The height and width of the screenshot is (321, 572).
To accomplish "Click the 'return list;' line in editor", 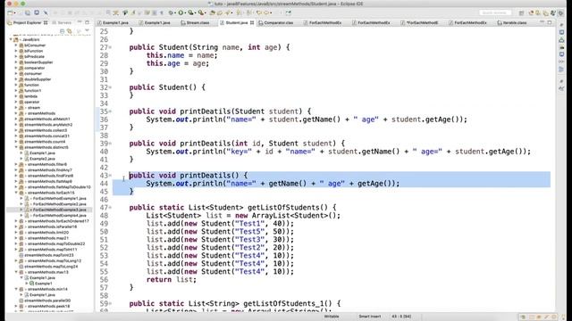I will coord(171,279).
